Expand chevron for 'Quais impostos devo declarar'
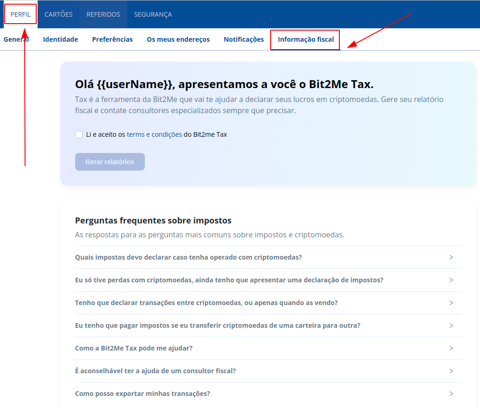The height and width of the screenshot is (408, 480). (451, 257)
